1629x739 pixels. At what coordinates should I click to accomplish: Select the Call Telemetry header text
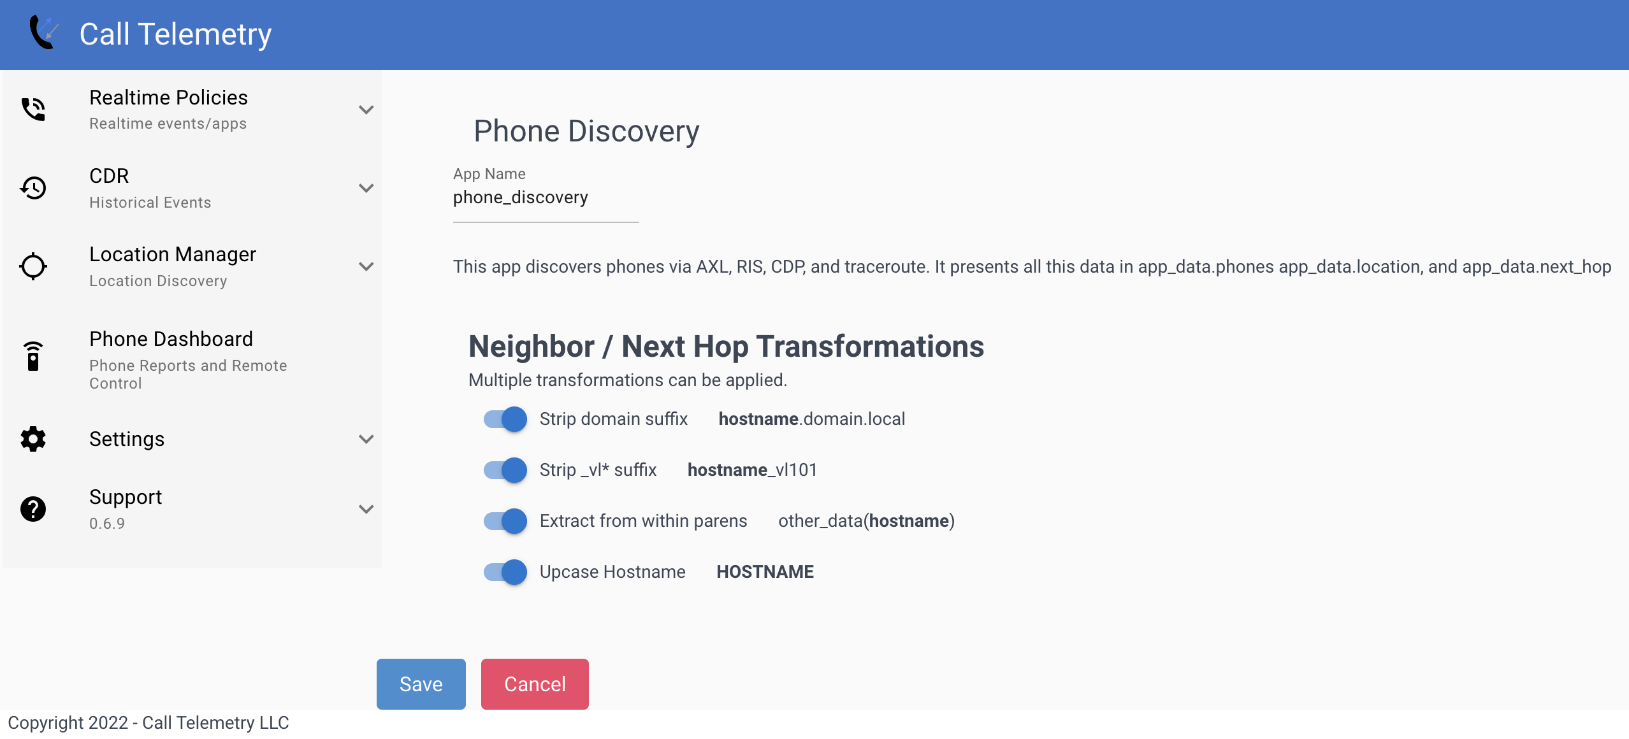tap(175, 33)
